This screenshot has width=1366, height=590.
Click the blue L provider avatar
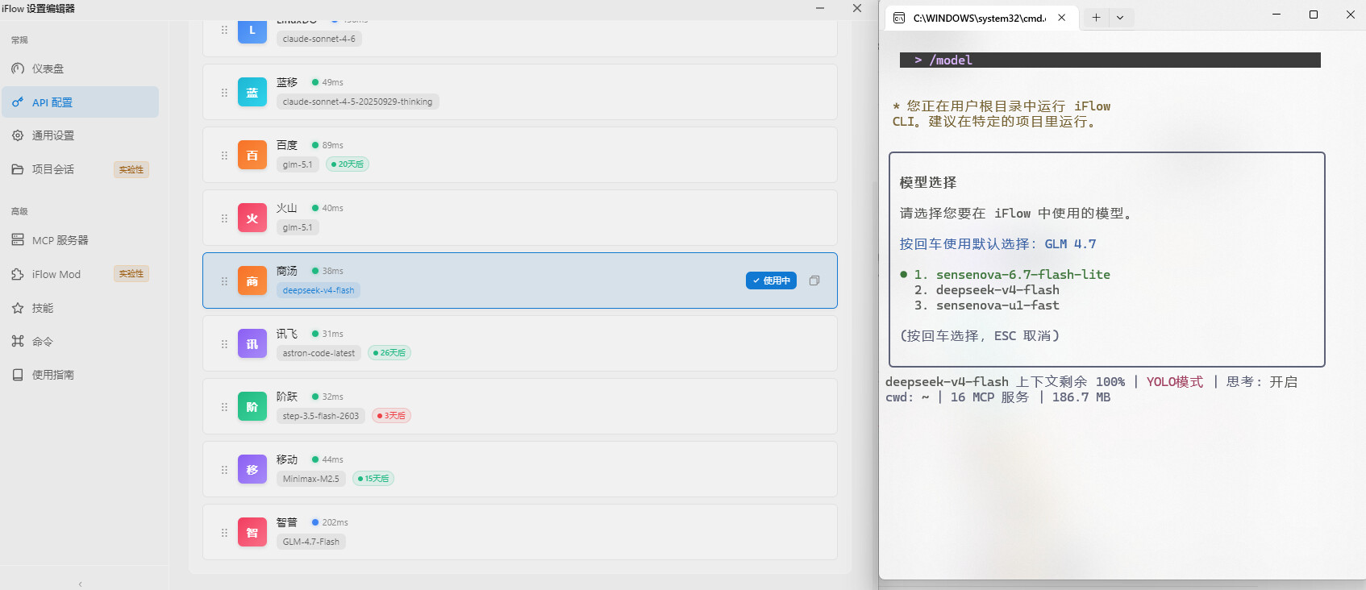tap(252, 31)
